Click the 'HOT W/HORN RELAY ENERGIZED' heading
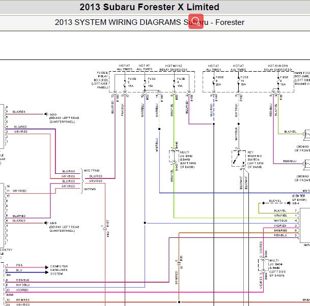The image size is (310, 306). (278, 68)
